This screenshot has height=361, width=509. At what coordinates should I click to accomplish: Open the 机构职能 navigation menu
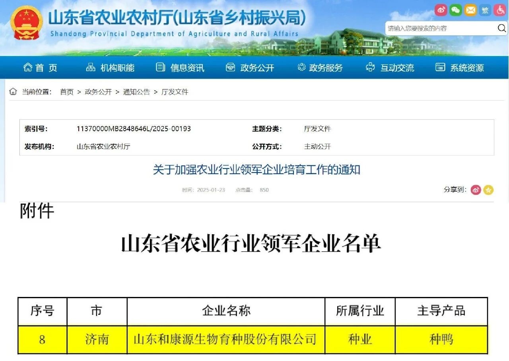click(111, 68)
